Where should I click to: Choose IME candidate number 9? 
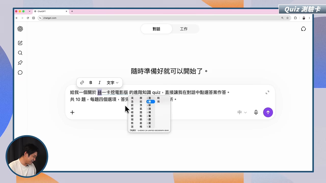(x=150, y=127)
